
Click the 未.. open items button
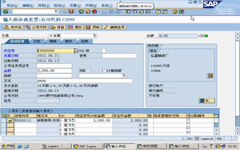[x=206, y=101]
